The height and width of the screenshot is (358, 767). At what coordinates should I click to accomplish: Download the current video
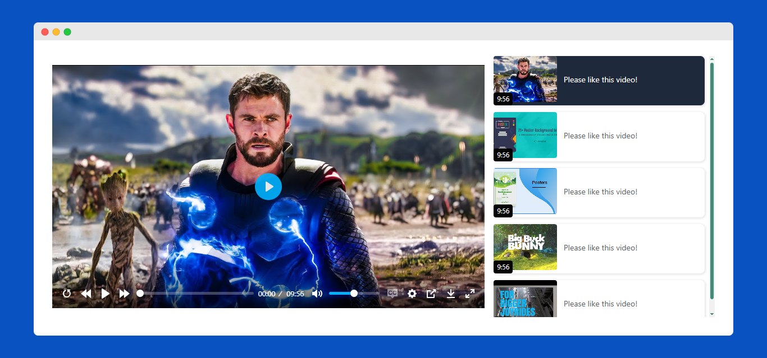tap(450, 293)
